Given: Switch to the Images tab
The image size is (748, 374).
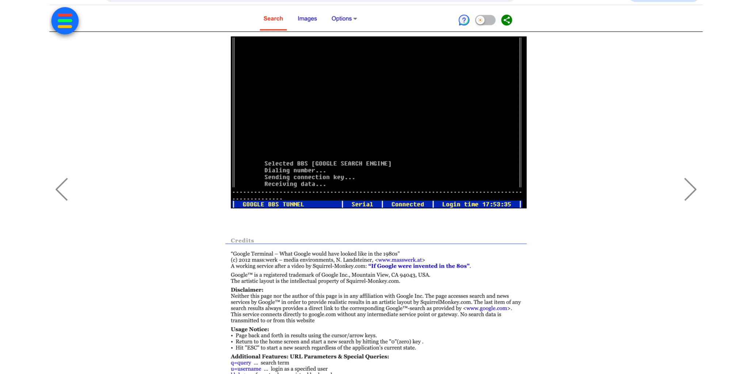Looking at the screenshot, I should (x=307, y=19).
